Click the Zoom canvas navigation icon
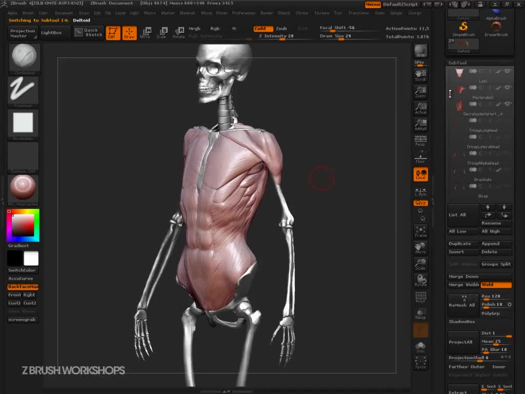525x394 pixels. click(420, 92)
